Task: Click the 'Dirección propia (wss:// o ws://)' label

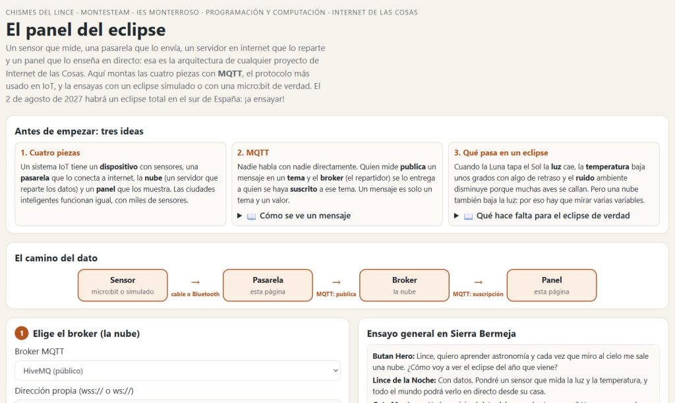Action: 74,391
